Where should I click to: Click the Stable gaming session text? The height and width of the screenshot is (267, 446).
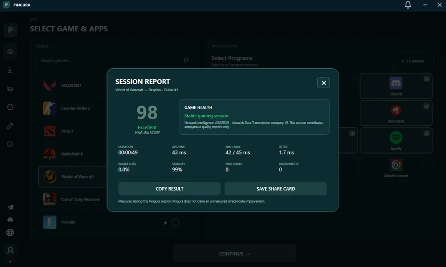[x=206, y=116]
